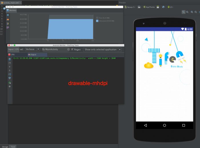This screenshot has width=200, height=148.
Task: Open the AppTheme selector
Action: click(x=149, y=7)
